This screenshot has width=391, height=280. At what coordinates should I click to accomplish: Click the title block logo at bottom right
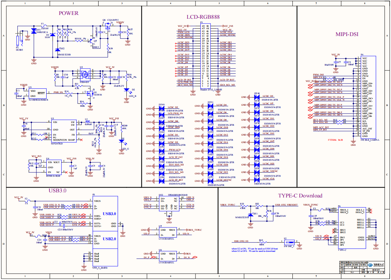[x=377, y=264]
